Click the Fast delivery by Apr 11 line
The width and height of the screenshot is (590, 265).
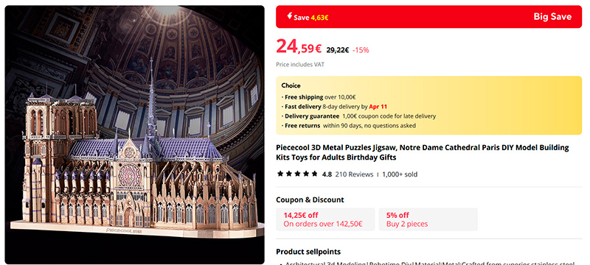[336, 107]
